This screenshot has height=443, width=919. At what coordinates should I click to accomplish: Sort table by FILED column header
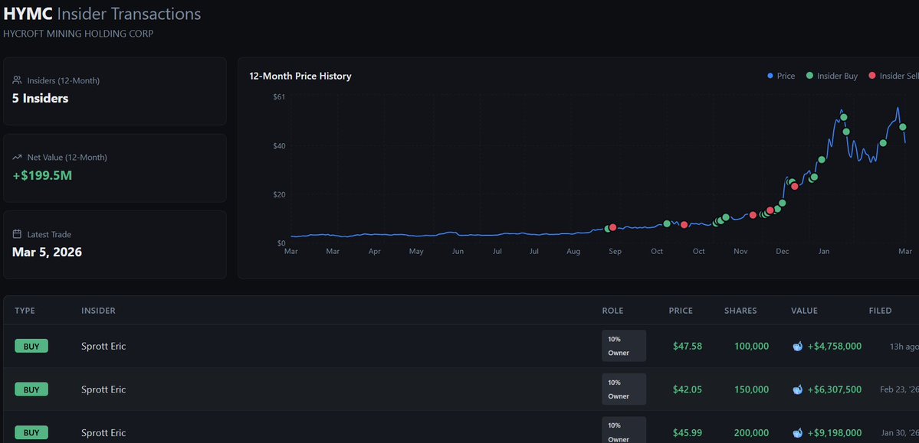881,311
